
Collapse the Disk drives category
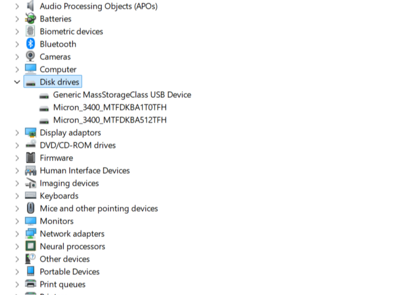(17, 81)
